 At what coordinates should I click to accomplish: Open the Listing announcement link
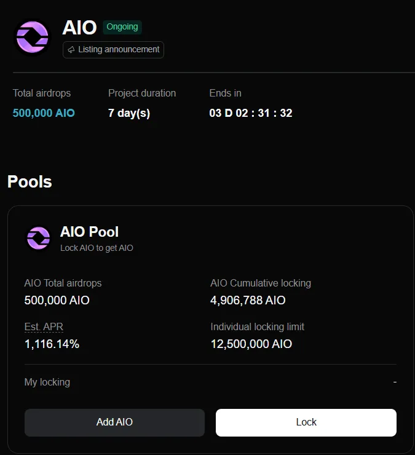click(119, 50)
